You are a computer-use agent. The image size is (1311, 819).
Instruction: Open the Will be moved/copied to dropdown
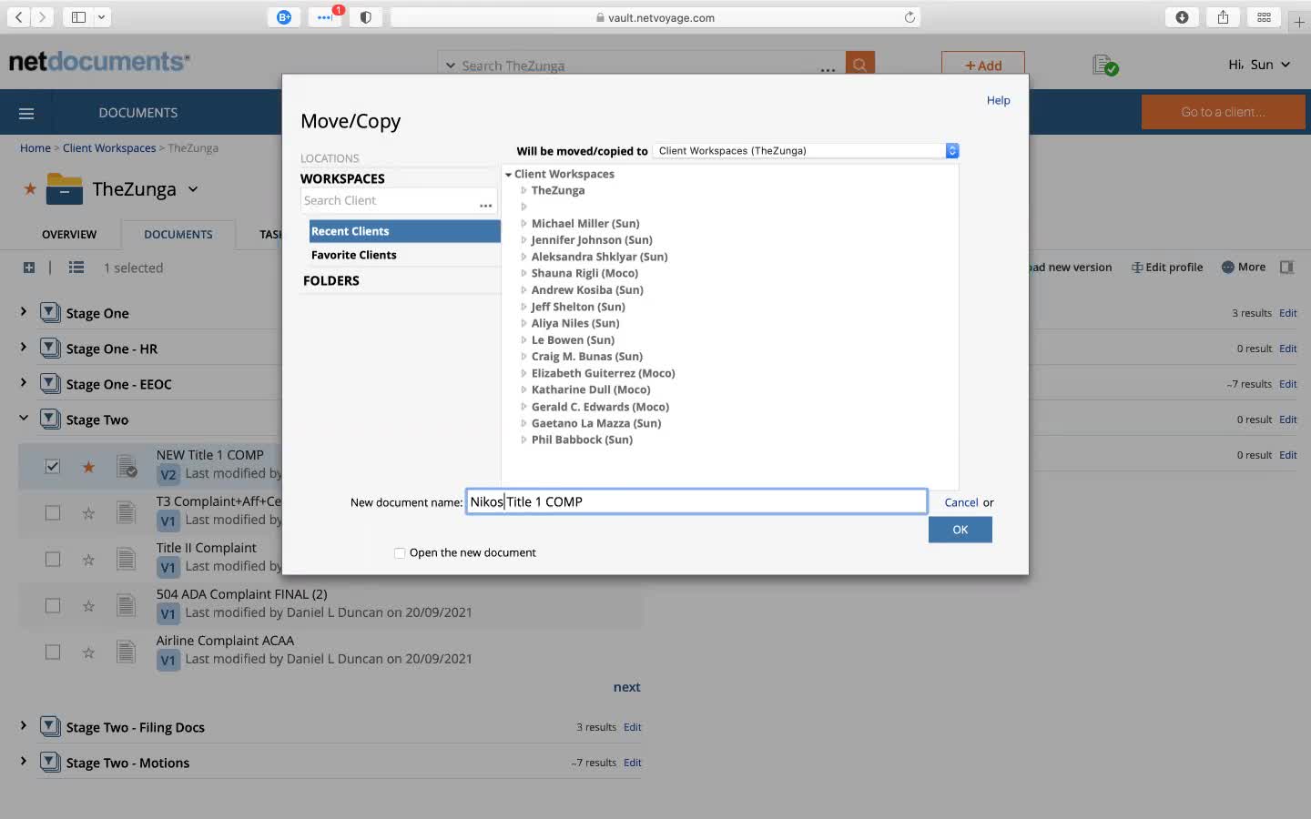tap(807, 151)
